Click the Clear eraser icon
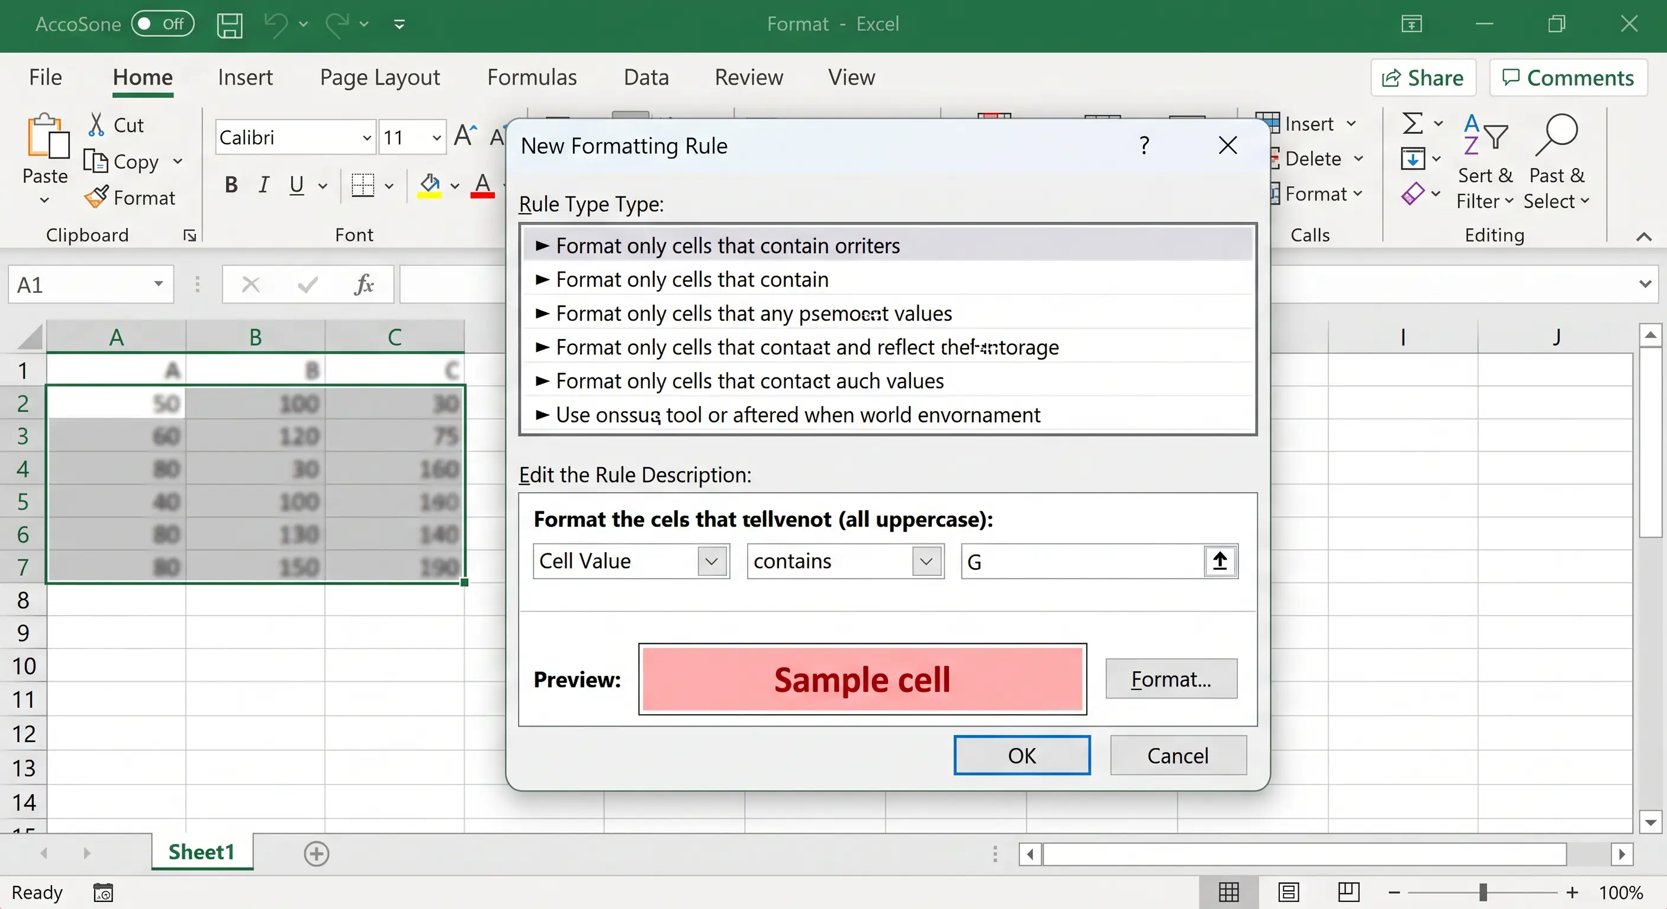Screen dimensions: 1667x909 [x=1412, y=194]
